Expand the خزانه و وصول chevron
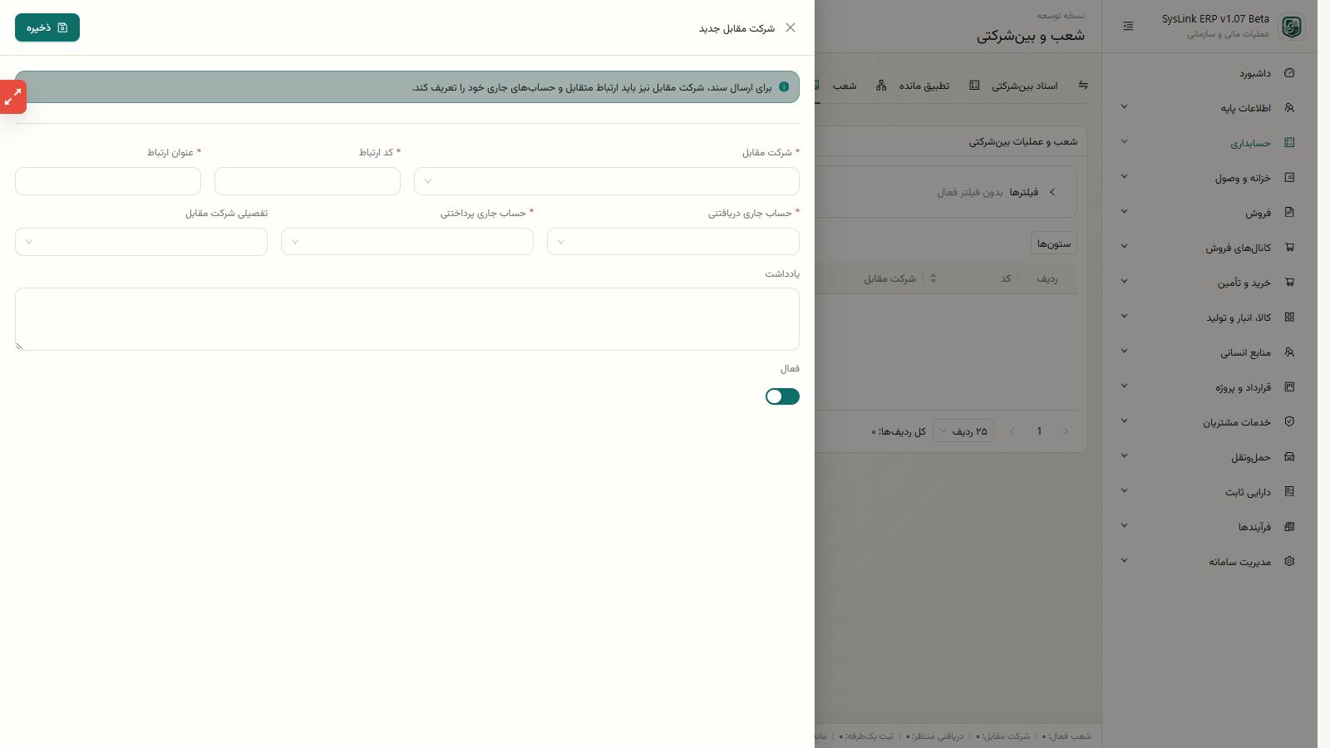 1124,176
